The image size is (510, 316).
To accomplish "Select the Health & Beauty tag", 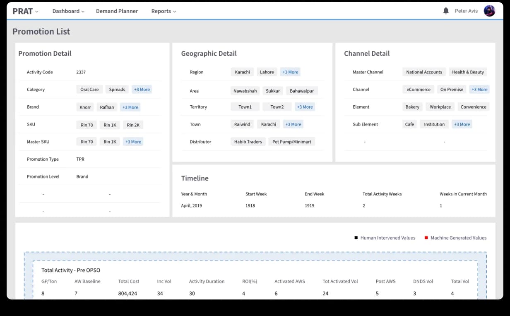I will [468, 72].
